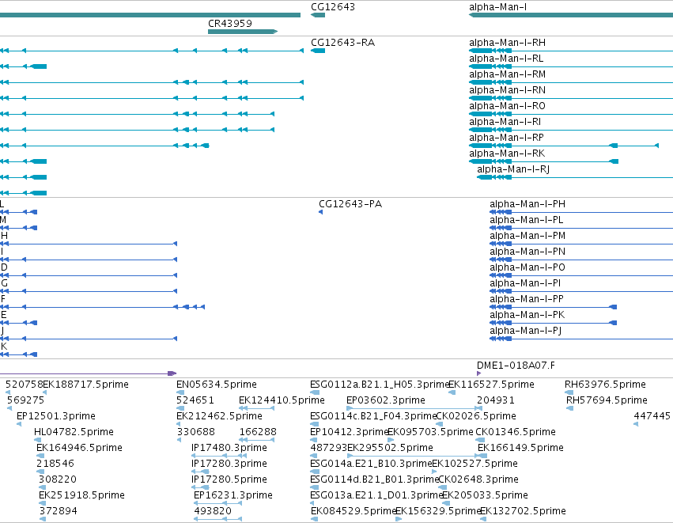
Task: Open IP17480.3prime EST label
Action: (x=229, y=448)
